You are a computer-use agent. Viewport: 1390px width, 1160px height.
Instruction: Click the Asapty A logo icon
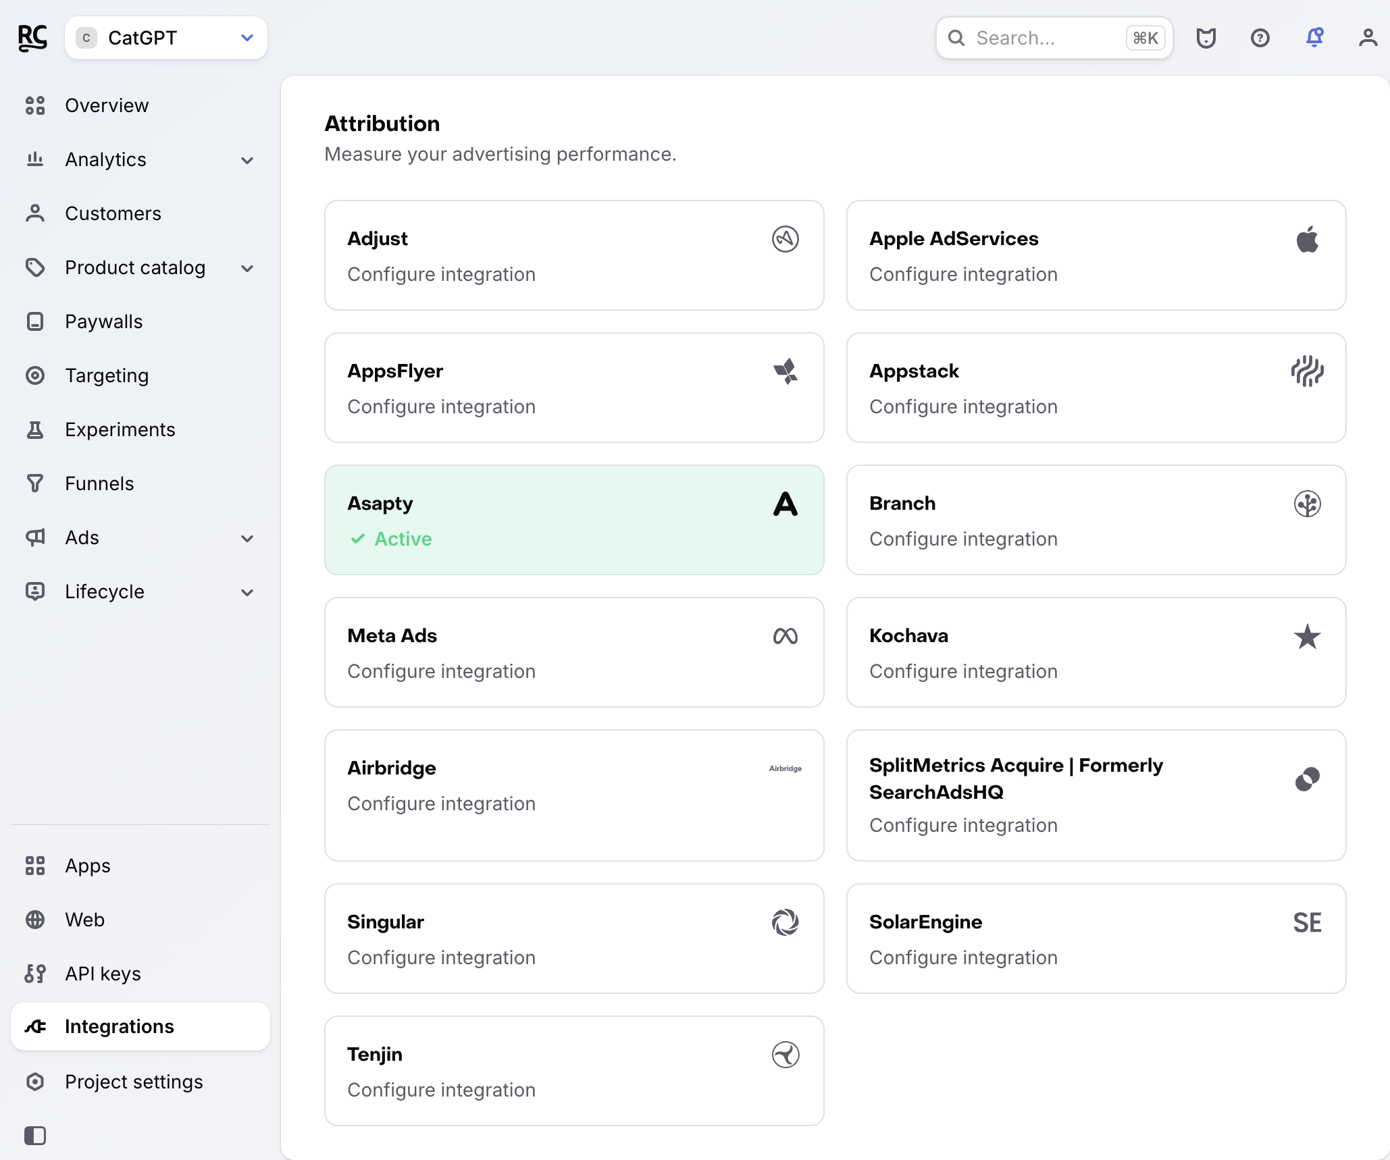(x=786, y=504)
